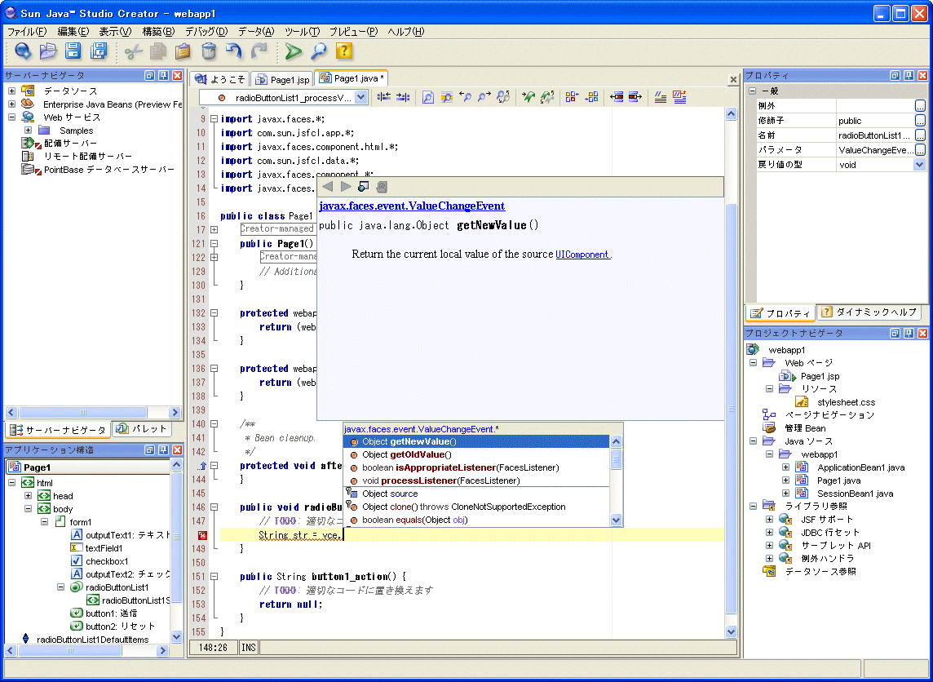Screen dimensions: 933x682
Task: Open help with the yellow question mark icon
Action: (344, 51)
